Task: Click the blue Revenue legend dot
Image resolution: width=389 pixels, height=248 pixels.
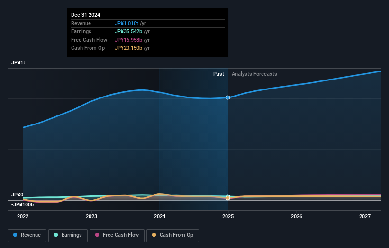Action: [15, 235]
